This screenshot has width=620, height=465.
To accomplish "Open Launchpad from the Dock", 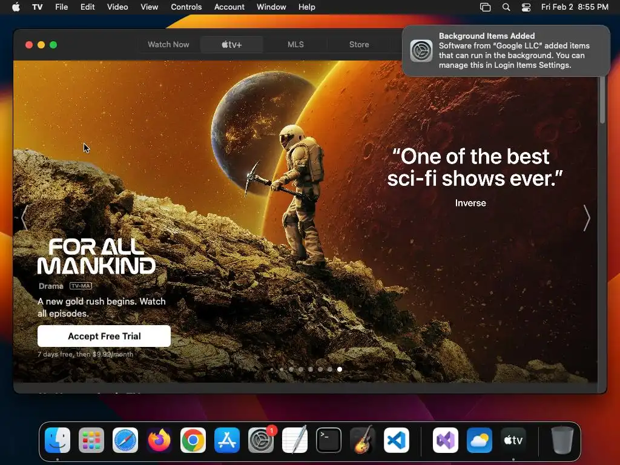I will [91, 440].
